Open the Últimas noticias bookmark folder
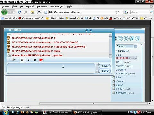The width and height of the screenshot is (154, 115). pyautogui.click(x=55, y=18)
